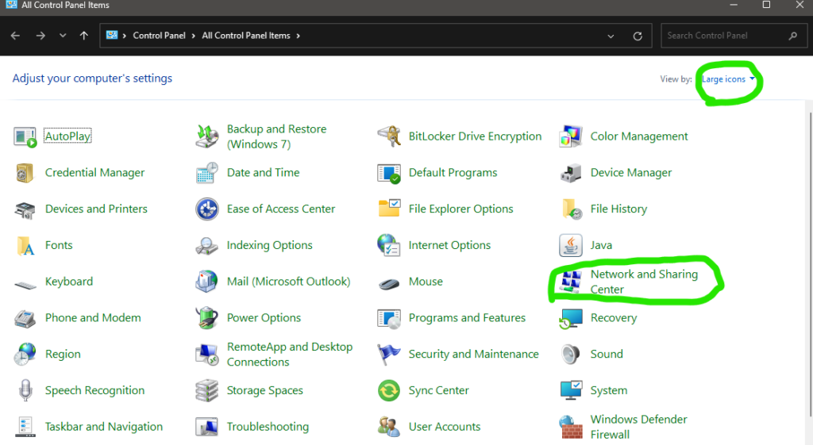This screenshot has height=445, width=813.
Task: Click the Java coffee cup icon
Action: pyautogui.click(x=570, y=246)
